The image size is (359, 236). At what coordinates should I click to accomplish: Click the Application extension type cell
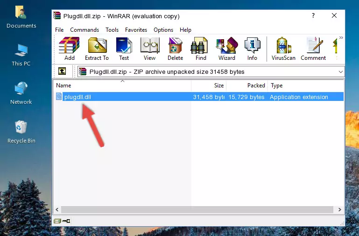tap(299, 97)
